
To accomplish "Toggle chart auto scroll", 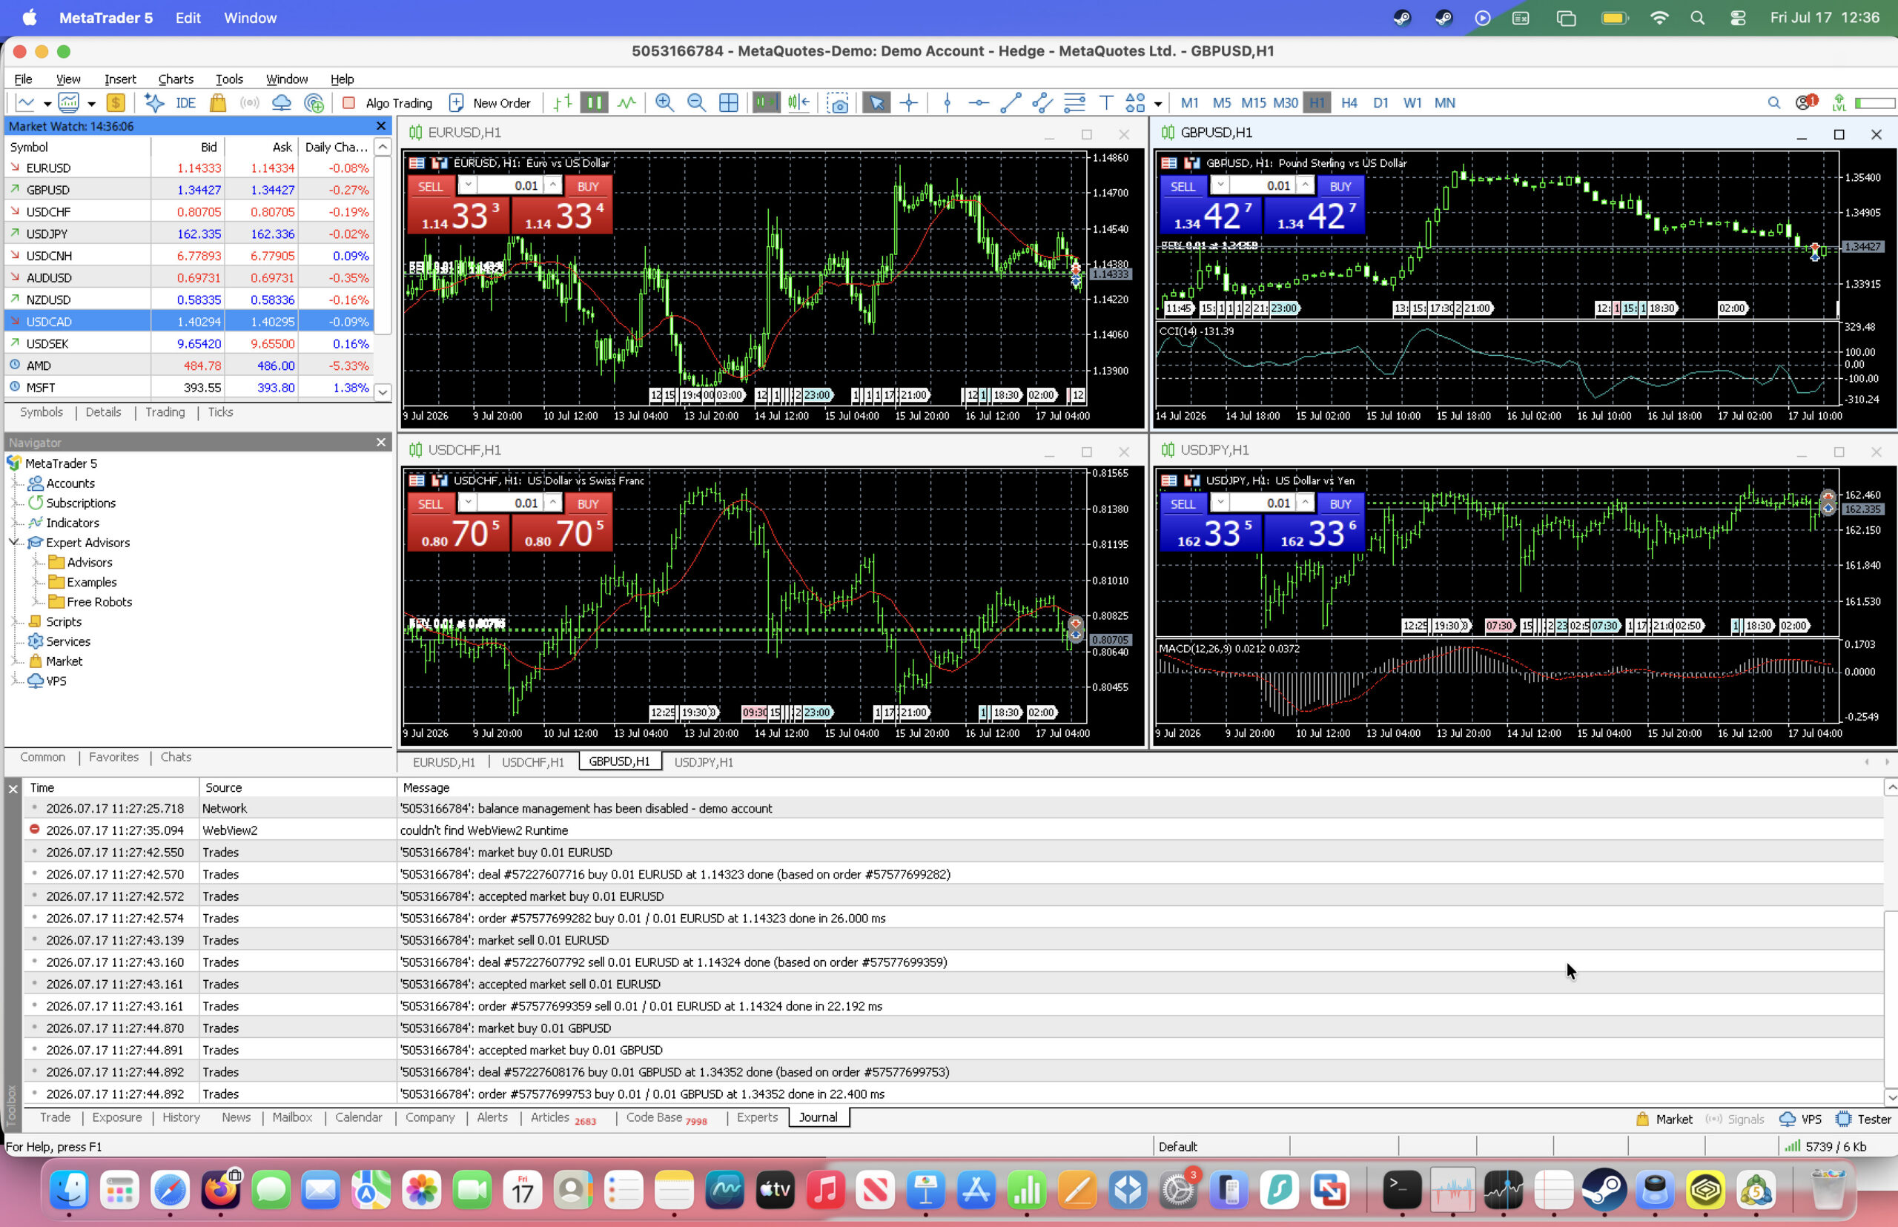I will 766,103.
